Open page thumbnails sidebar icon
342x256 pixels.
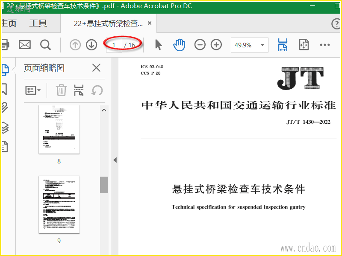click(5, 70)
